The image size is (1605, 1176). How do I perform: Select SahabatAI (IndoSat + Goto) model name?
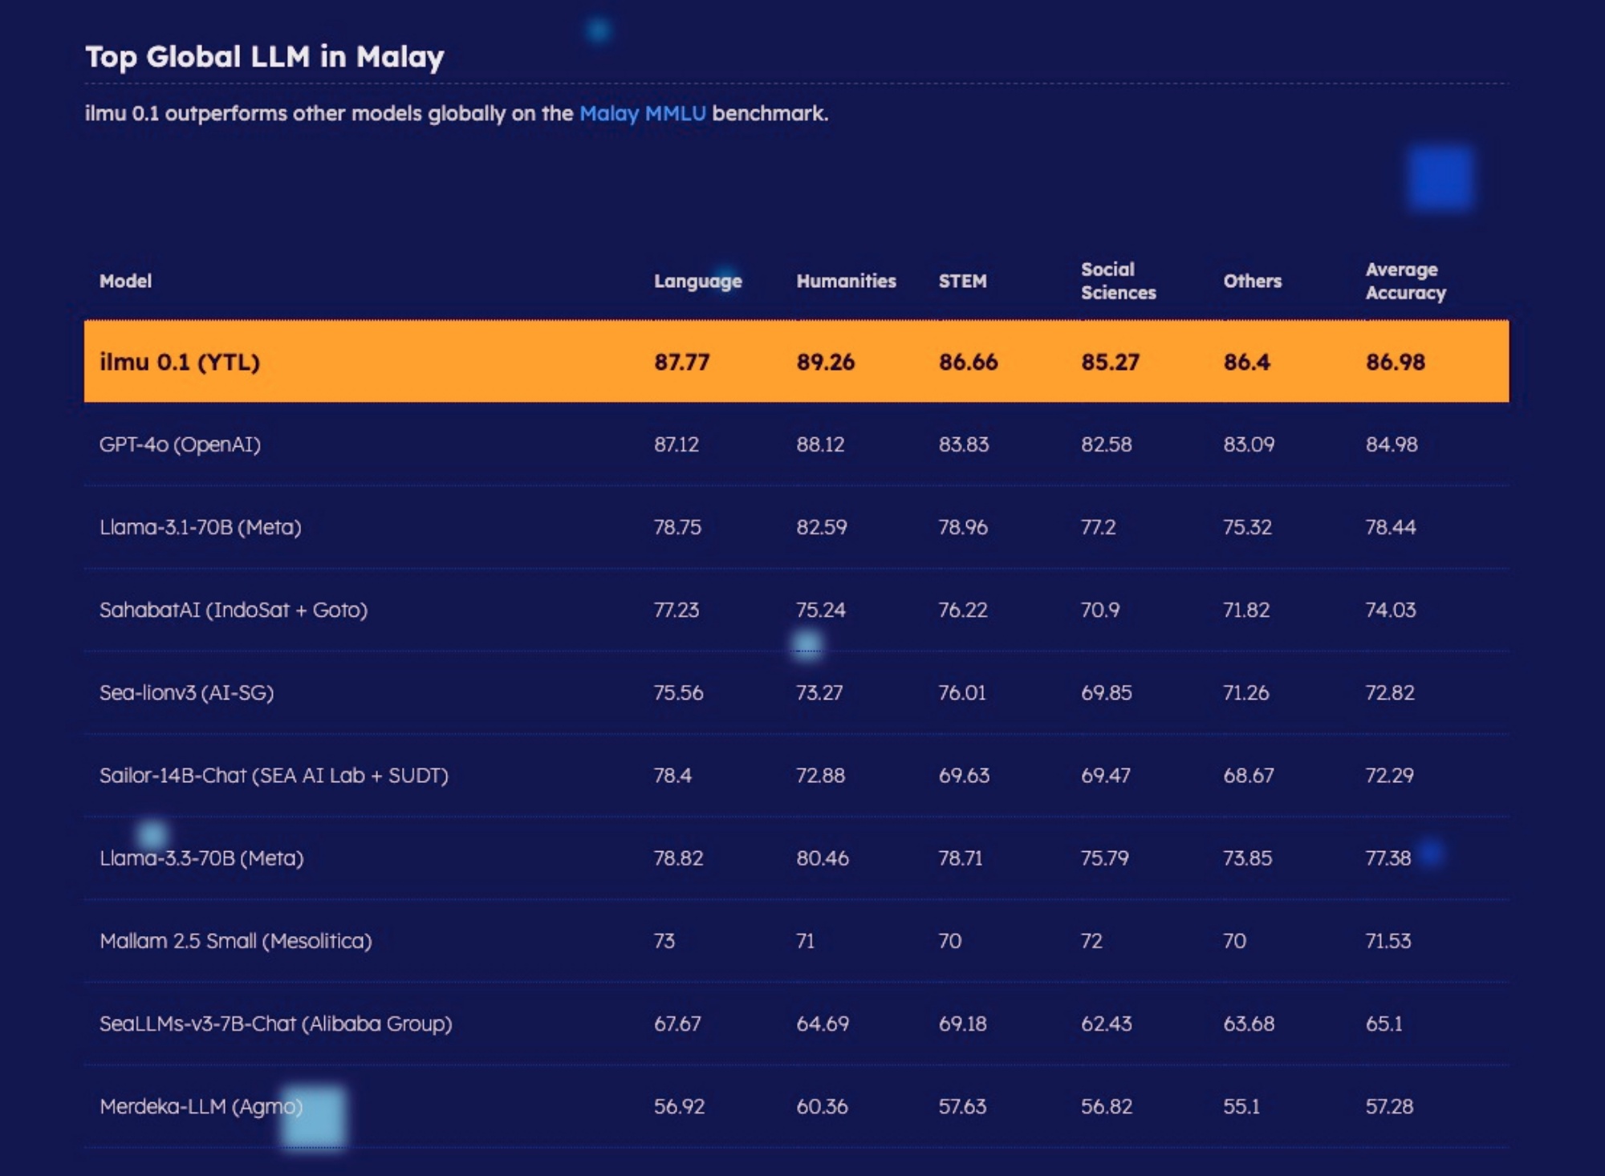coord(234,610)
